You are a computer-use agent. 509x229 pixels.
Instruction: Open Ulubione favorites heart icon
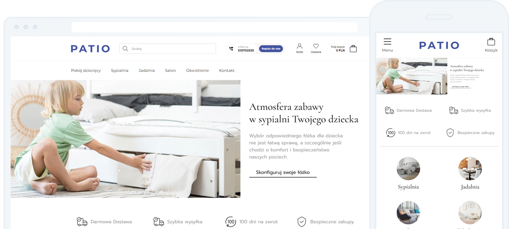[x=316, y=46]
